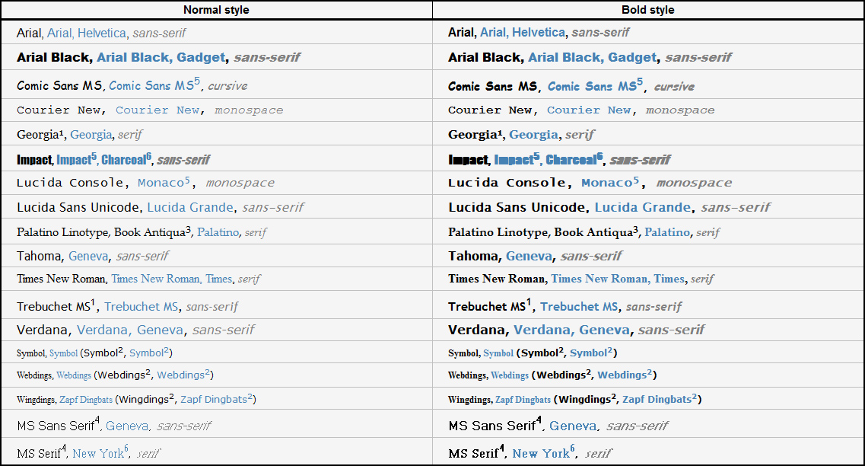Screen dimensions: 865x466
Task: Open blue "Verdana, Geneva" in Normal style column
Action: coord(129,330)
